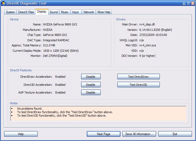Switch to the Input tab
This screenshot has height=141, width=196.
click(76, 12)
